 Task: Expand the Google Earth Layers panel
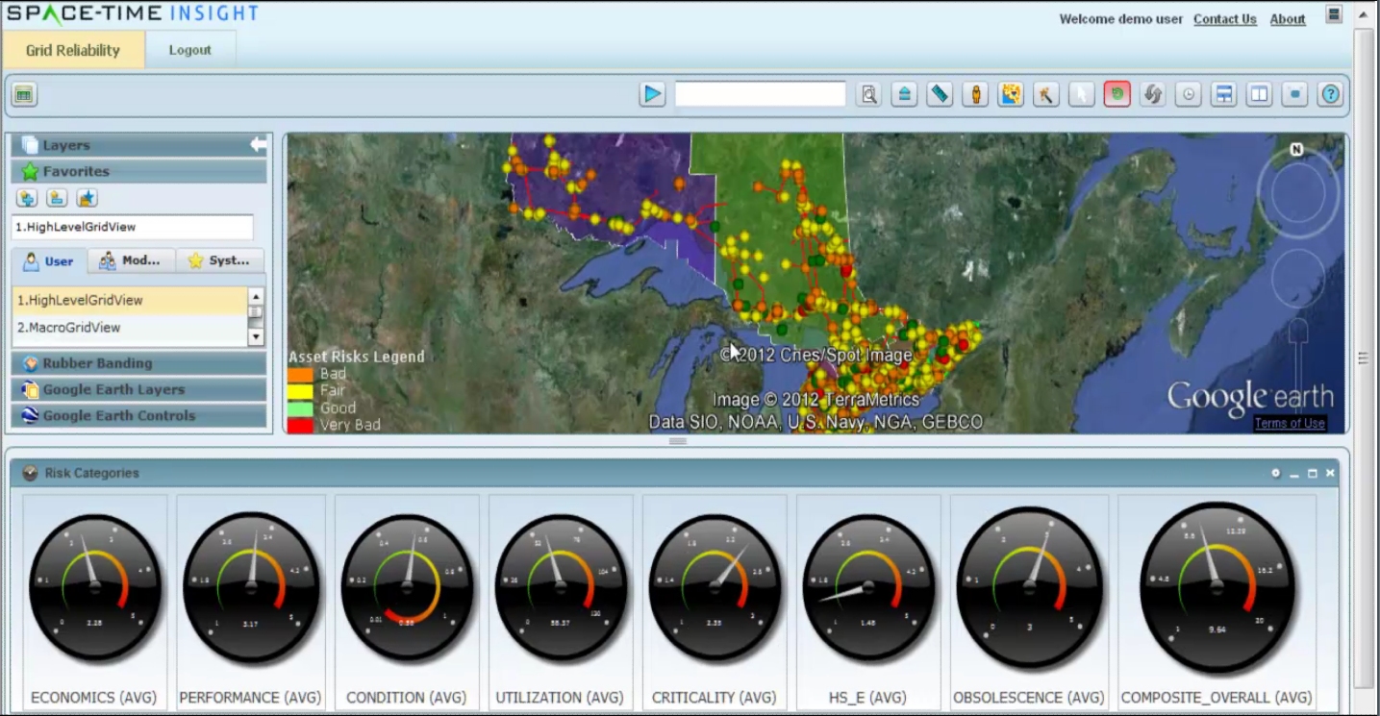[x=138, y=389]
